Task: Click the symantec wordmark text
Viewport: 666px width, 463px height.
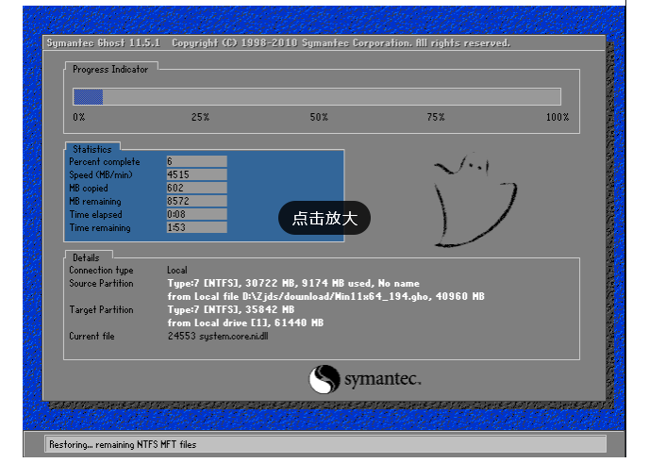Action: click(382, 379)
